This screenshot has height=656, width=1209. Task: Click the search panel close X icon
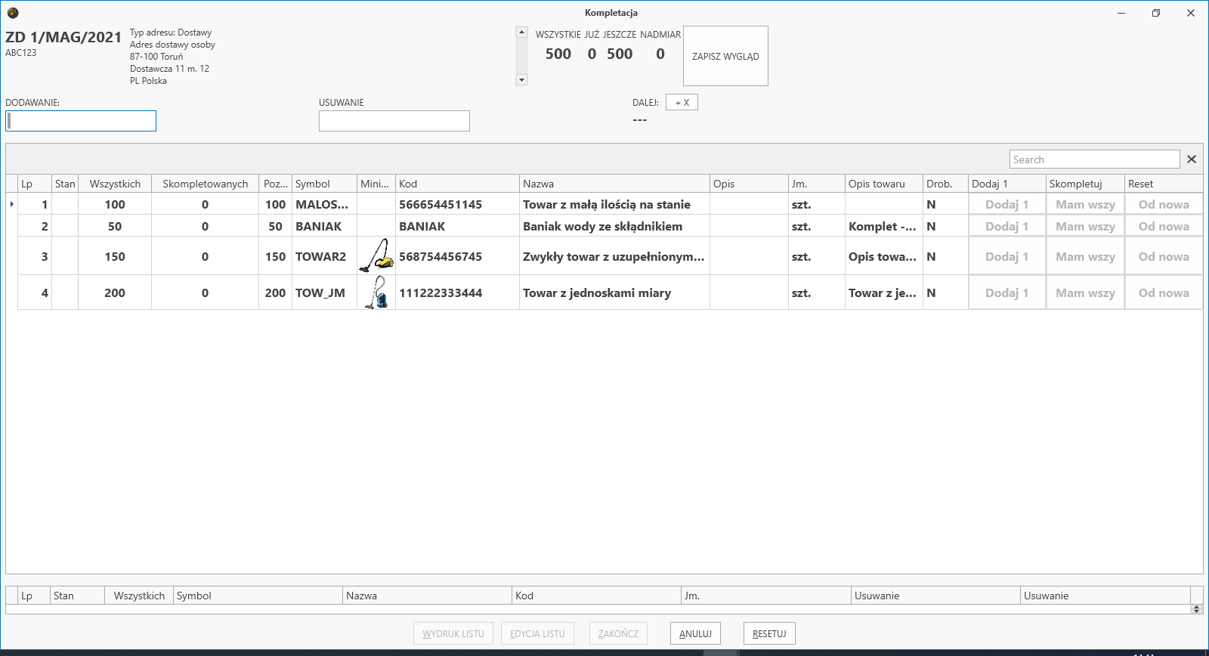[x=1192, y=159]
